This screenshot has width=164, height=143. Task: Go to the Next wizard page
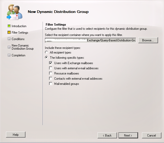click(128, 135)
